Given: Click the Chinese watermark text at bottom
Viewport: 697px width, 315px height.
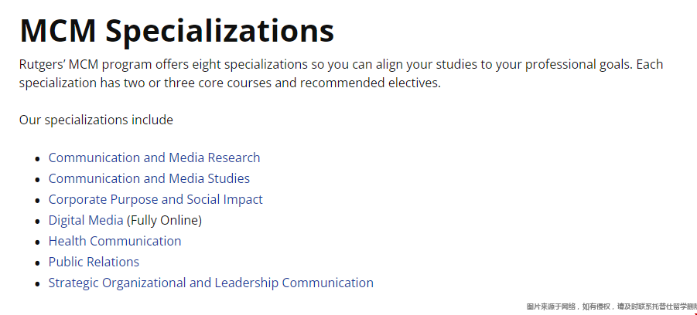Looking at the screenshot, I should 612,307.
